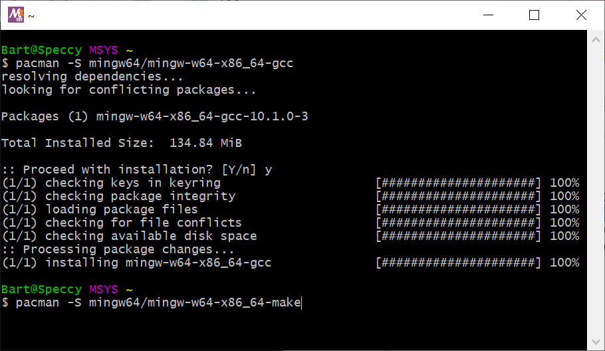Minimize the MSYS terminal window

point(488,15)
